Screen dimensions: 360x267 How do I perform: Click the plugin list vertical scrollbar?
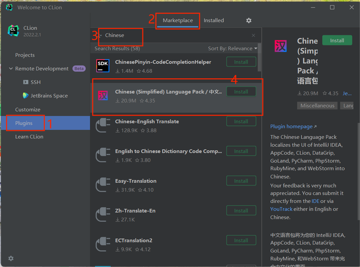[259, 58]
